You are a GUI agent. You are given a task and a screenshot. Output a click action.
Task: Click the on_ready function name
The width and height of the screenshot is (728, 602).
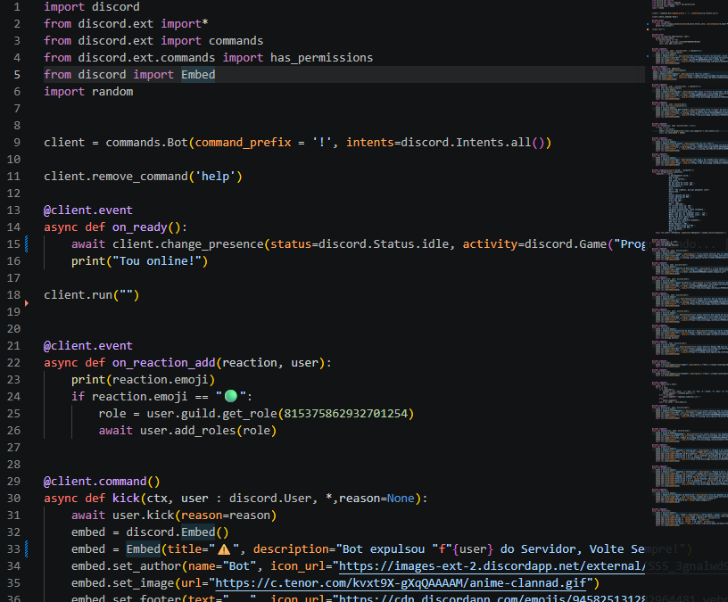tap(139, 227)
